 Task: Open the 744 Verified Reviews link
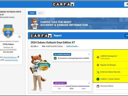pos(10,57)
